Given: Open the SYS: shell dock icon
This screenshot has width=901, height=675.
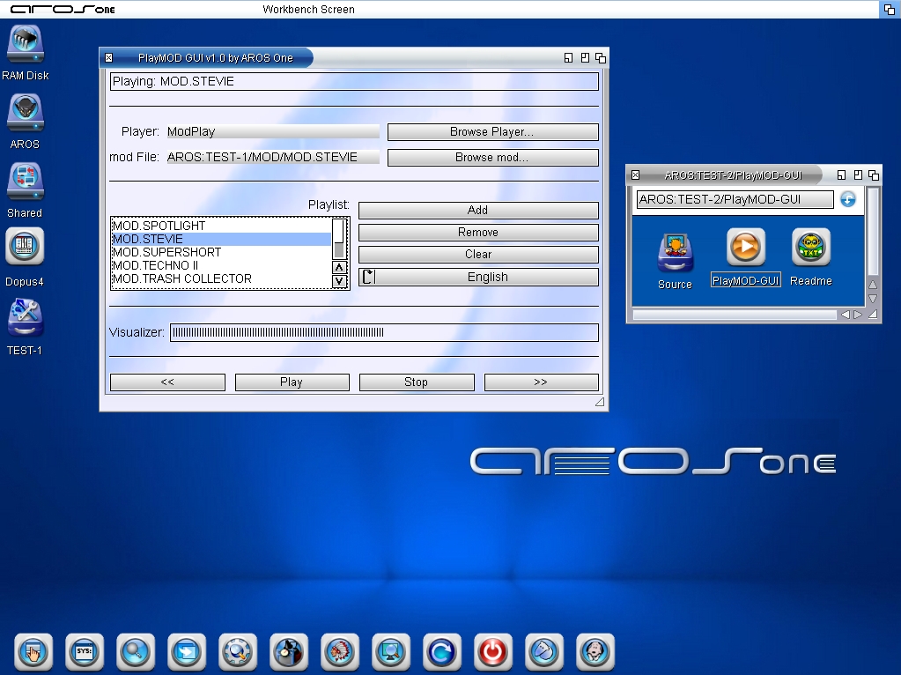Looking at the screenshot, I should [x=85, y=652].
